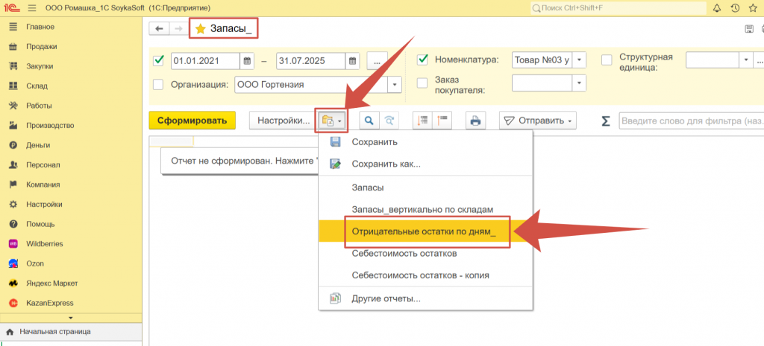Select 'Отрицательные остатки по дням_' menu item
The height and width of the screenshot is (346, 764).
(423, 231)
